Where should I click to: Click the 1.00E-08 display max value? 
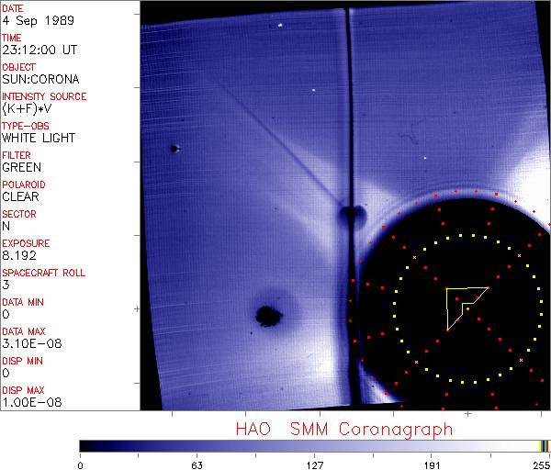28,402
